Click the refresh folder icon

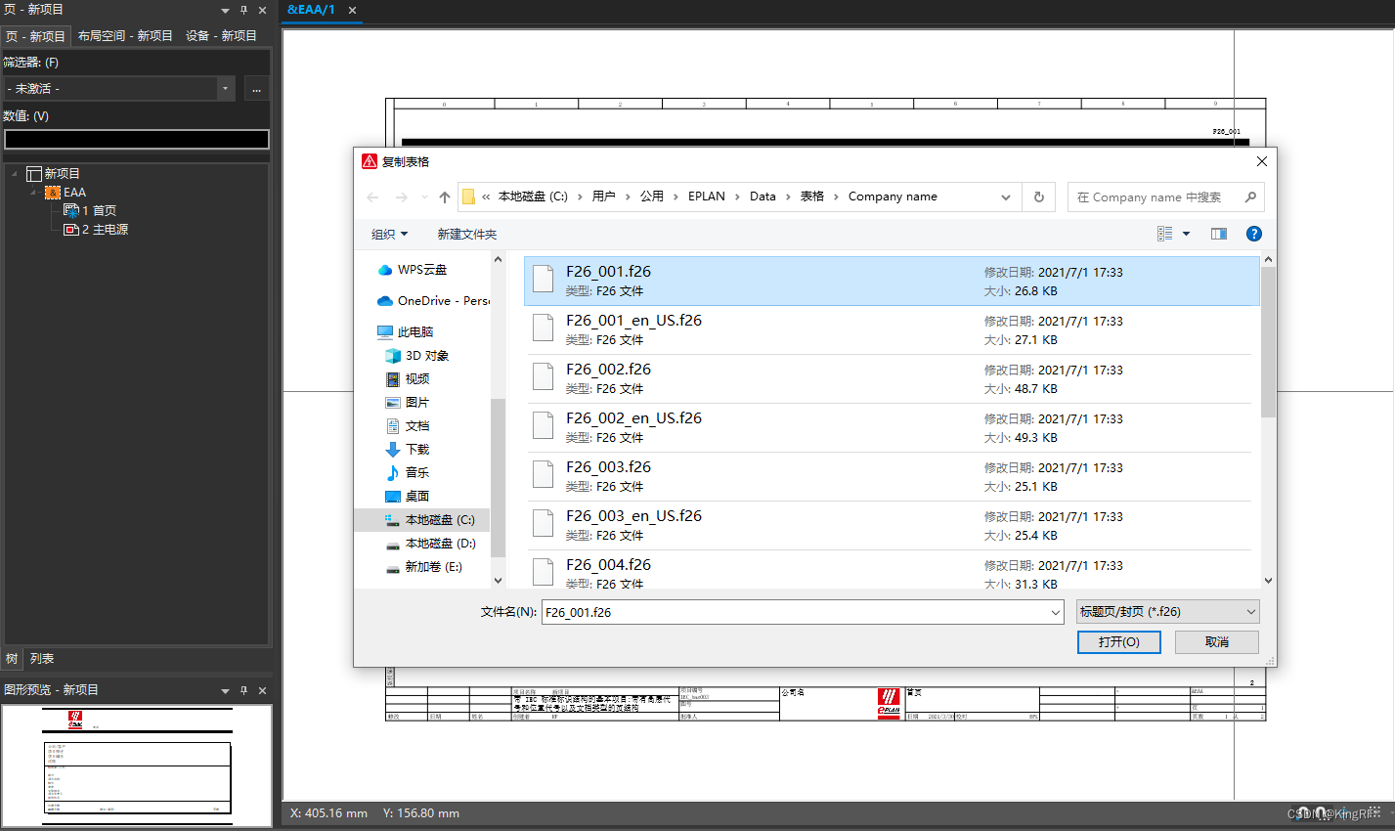pyautogui.click(x=1038, y=197)
